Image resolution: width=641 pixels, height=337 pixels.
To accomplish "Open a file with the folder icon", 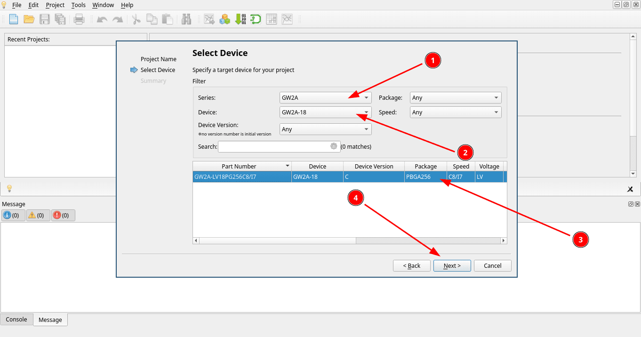I will click(x=29, y=19).
